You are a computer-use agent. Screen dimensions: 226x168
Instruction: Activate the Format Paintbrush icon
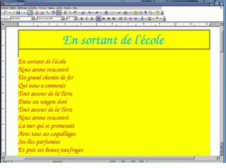(x=83, y=13)
